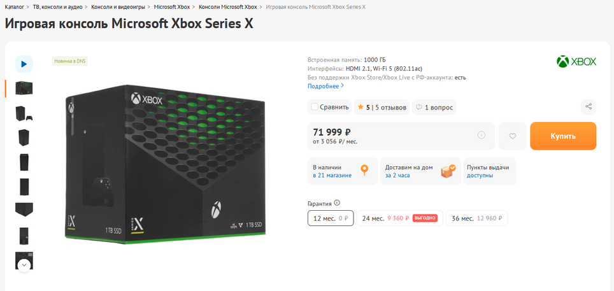Add product to favorites with heart icon
Viewport: 614px width, 291px height.
pos(512,136)
